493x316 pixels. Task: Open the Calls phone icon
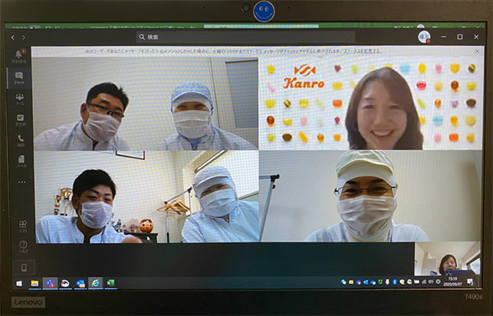click(x=21, y=140)
